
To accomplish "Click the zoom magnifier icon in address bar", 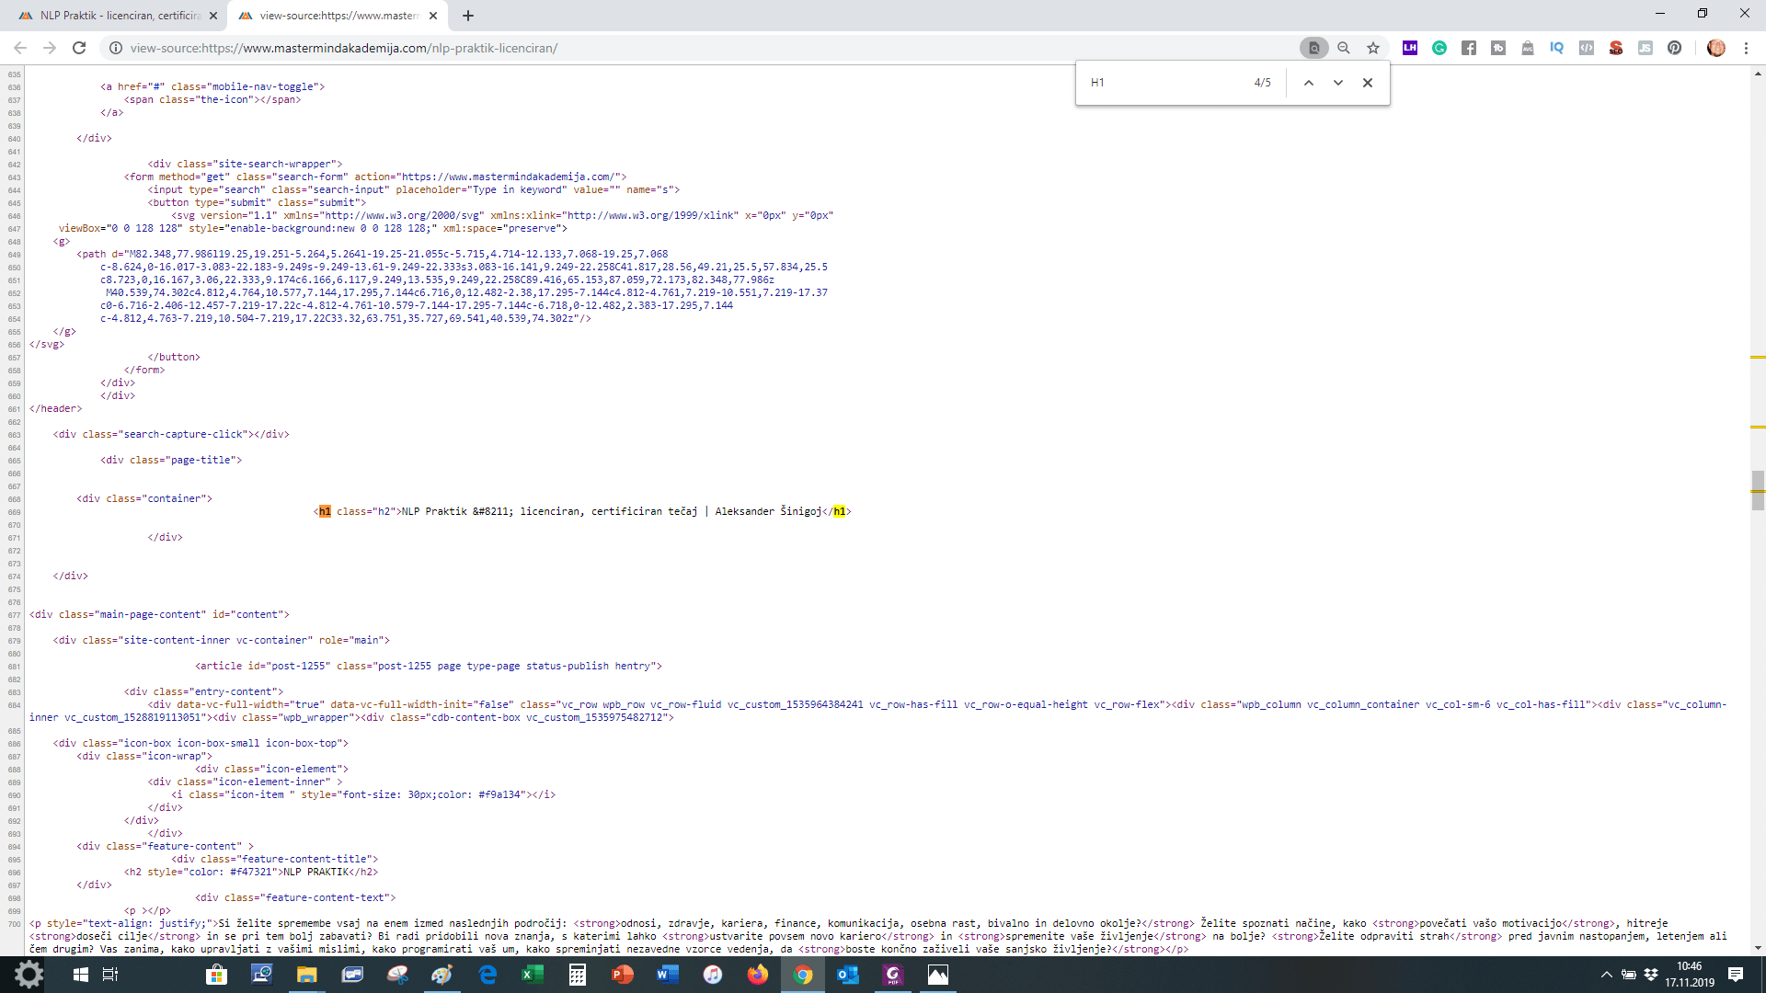I will [1344, 48].
